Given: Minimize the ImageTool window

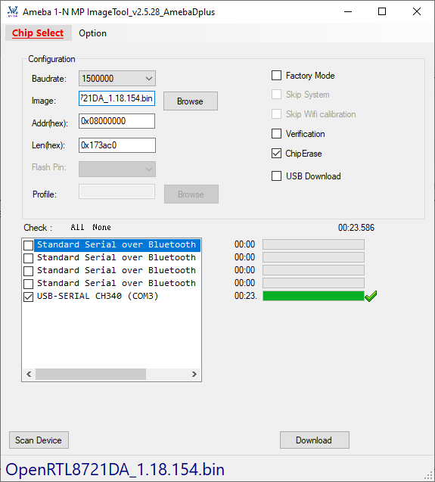Looking at the screenshot, I should (x=348, y=11).
